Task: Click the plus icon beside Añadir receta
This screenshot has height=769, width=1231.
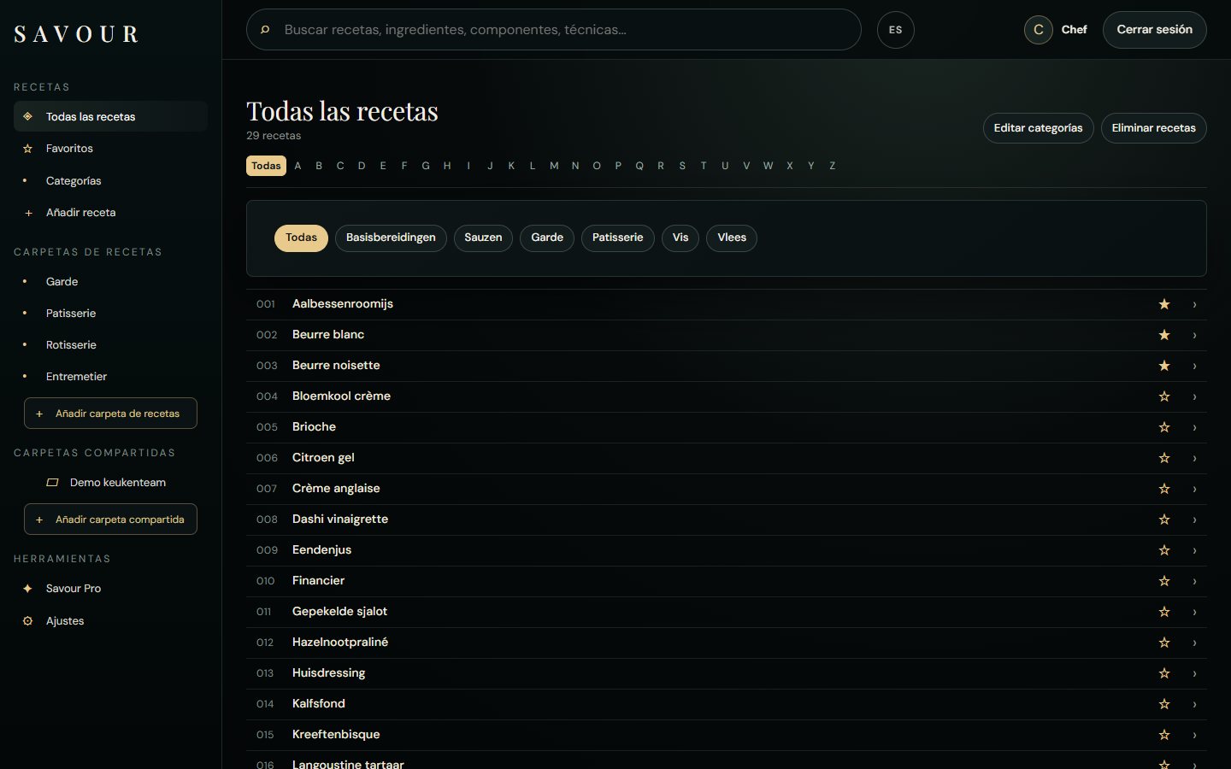Action: (28, 213)
